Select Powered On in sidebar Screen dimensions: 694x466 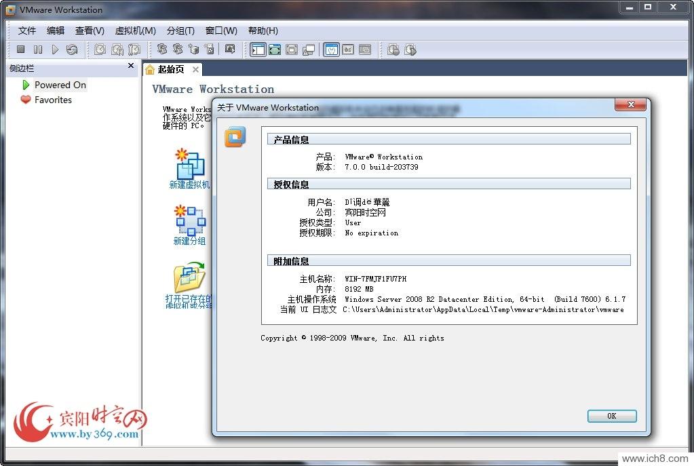point(60,85)
